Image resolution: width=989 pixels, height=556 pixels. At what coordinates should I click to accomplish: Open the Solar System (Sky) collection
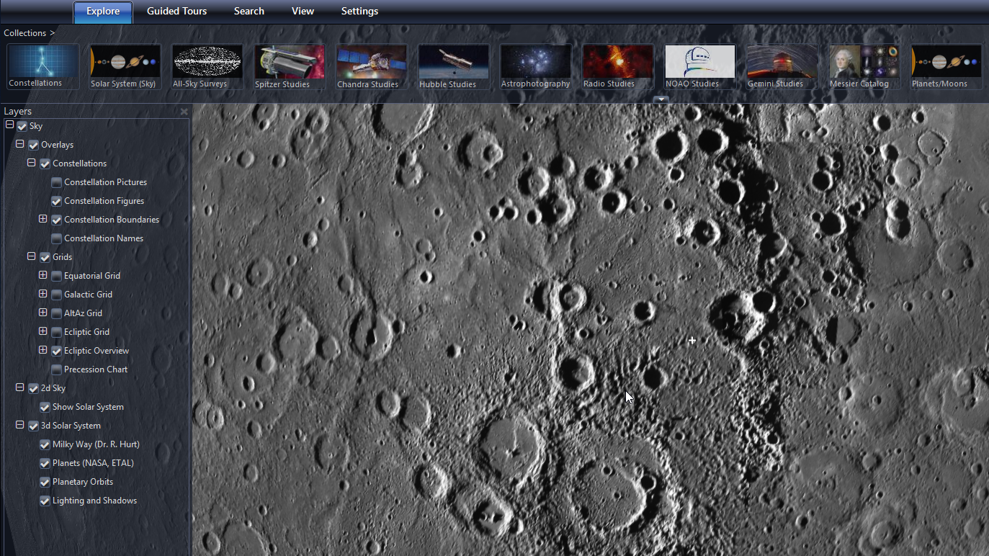[125, 67]
